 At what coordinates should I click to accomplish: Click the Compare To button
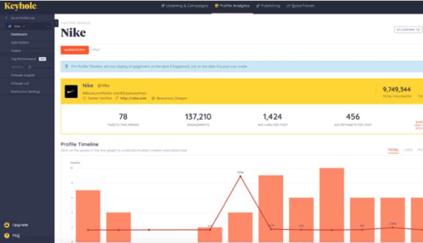(408, 30)
